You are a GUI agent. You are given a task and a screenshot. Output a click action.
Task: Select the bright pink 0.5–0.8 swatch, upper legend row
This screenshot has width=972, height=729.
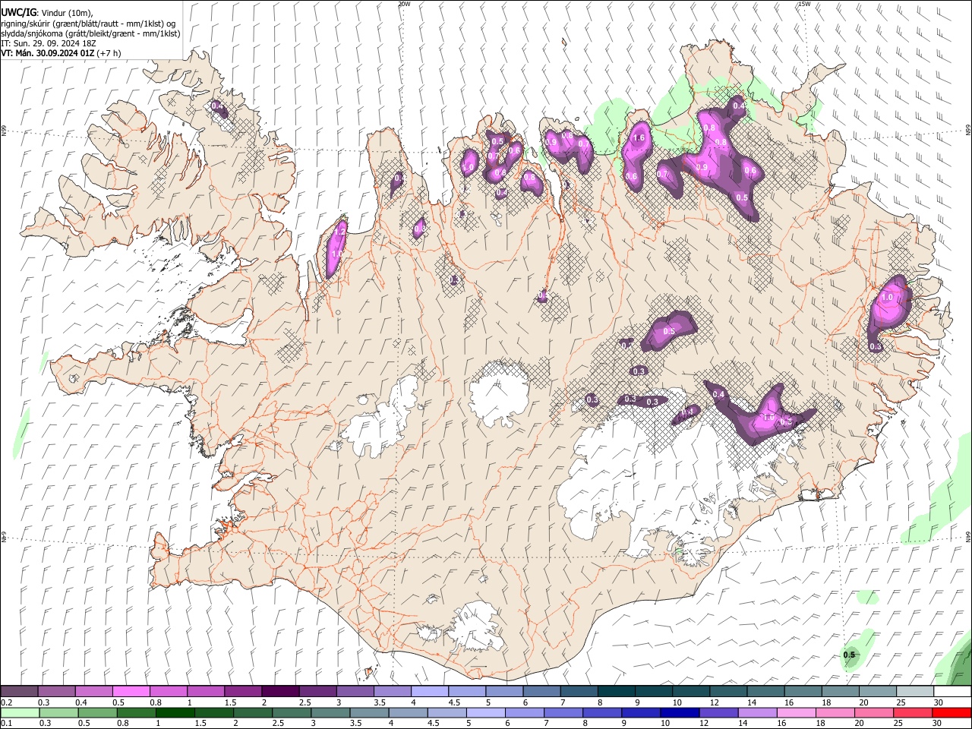pos(131,691)
